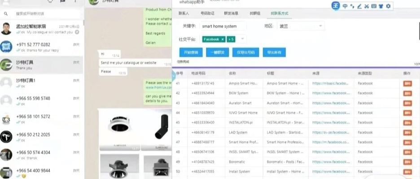Viewport: 420px width, 179px height.
Task: Click avatar of +971 52 777 0282 chat
Action: click(x=6, y=47)
